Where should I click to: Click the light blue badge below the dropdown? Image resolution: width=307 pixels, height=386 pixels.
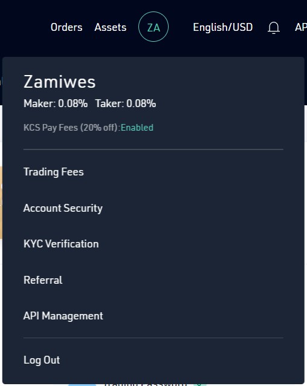pyautogui.click(x=82, y=385)
